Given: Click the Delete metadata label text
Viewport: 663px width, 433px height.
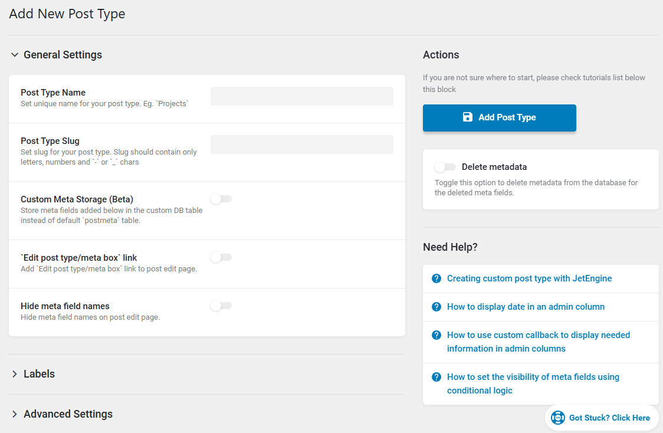Looking at the screenshot, I should (494, 167).
